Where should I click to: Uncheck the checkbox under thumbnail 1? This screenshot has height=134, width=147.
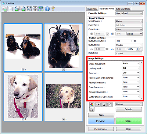(x=23, y=70)
